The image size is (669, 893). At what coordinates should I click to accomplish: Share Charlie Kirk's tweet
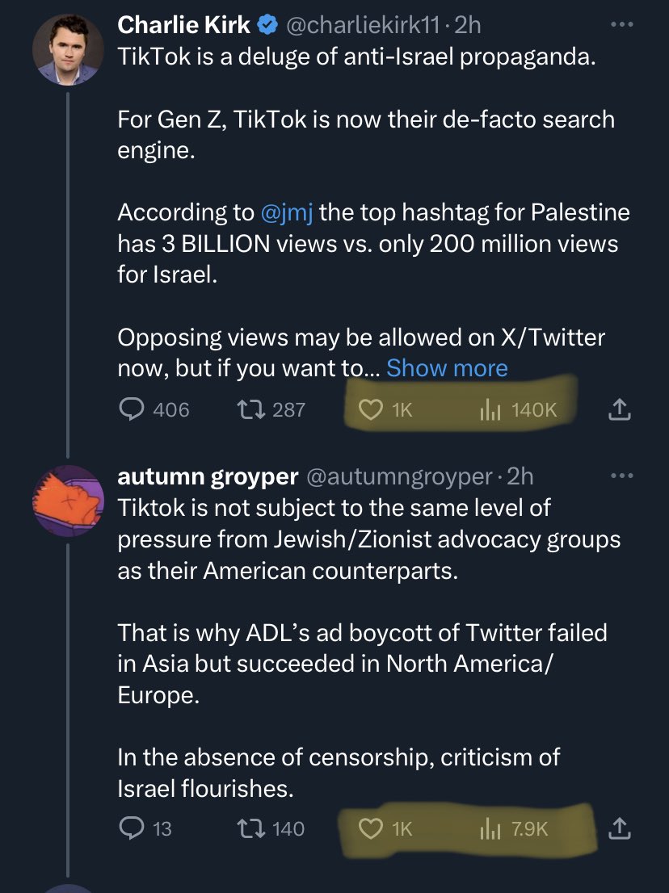618,410
